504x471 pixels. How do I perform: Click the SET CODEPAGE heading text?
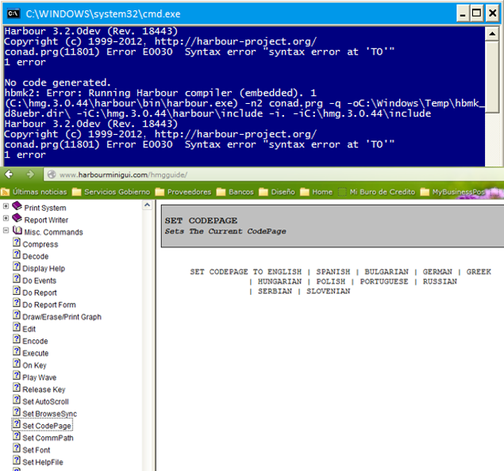coord(201,220)
